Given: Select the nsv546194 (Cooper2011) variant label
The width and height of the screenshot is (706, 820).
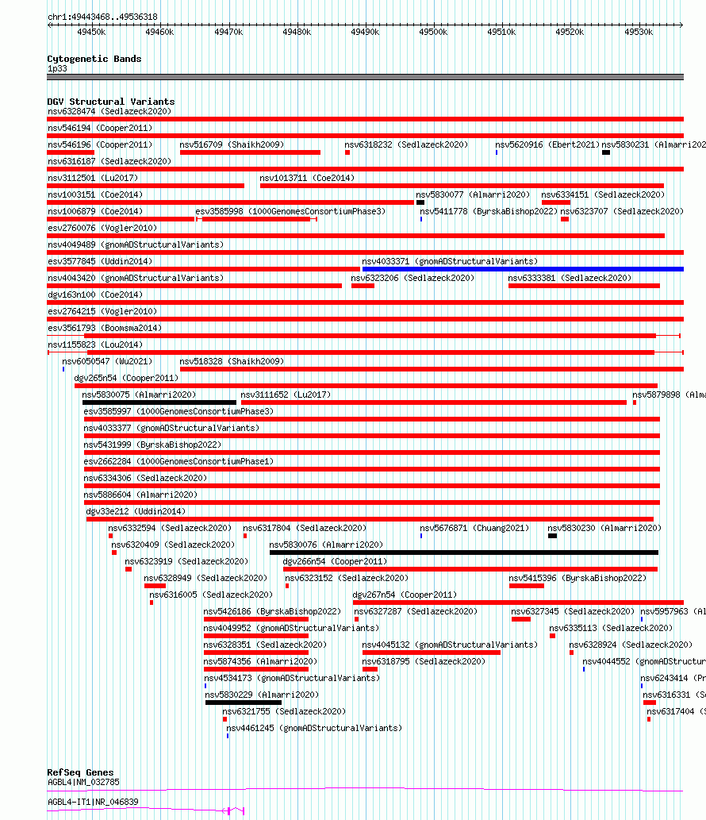Looking at the screenshot, I should tap(100, 128).
